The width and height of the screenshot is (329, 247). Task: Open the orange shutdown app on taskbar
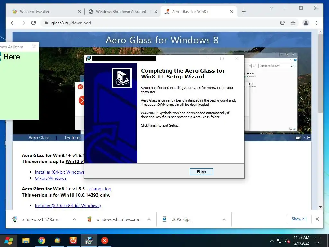pos(73,241)
